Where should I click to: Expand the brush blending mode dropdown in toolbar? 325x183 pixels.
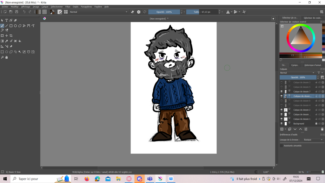point(98,12)
